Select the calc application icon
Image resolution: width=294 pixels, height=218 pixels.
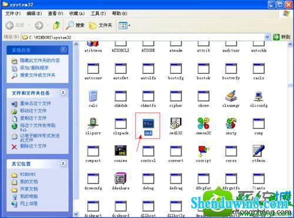tap(93, 96)
